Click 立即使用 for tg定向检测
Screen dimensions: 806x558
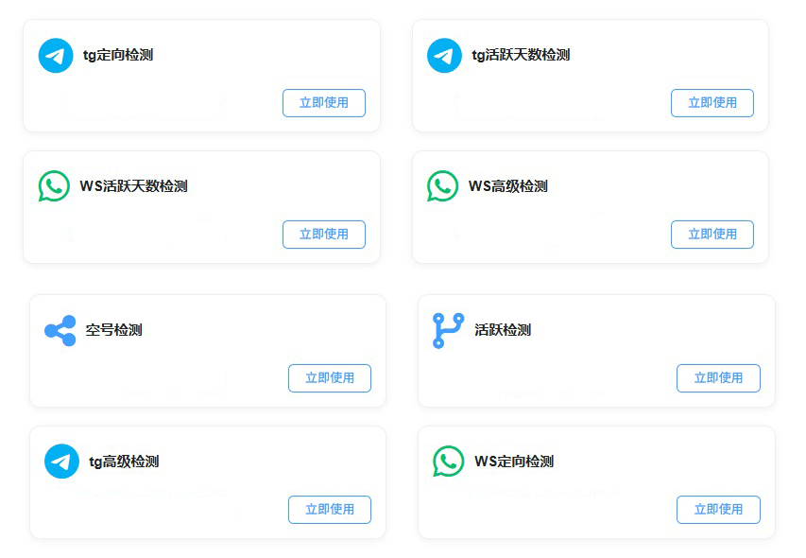click(324, 103)
